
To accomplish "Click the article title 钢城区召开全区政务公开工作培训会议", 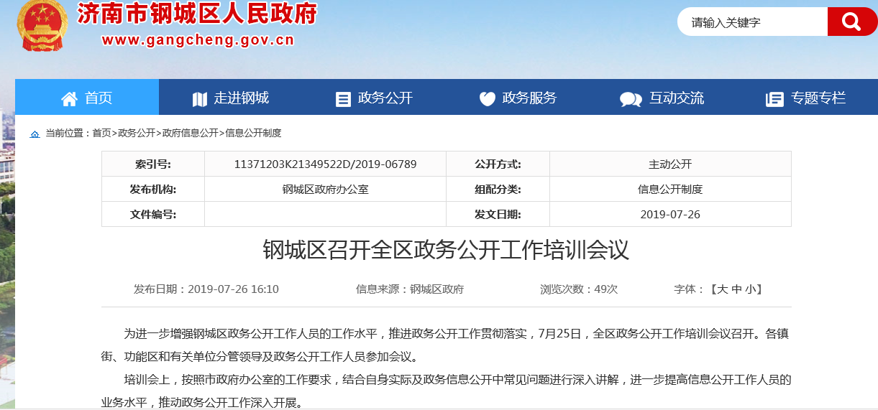I will [446, 250].
